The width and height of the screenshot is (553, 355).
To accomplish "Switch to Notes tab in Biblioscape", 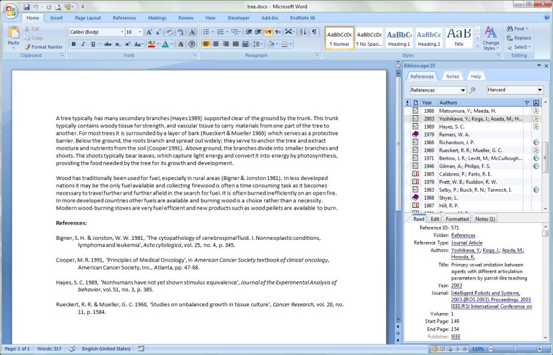I will coord(452,77).
